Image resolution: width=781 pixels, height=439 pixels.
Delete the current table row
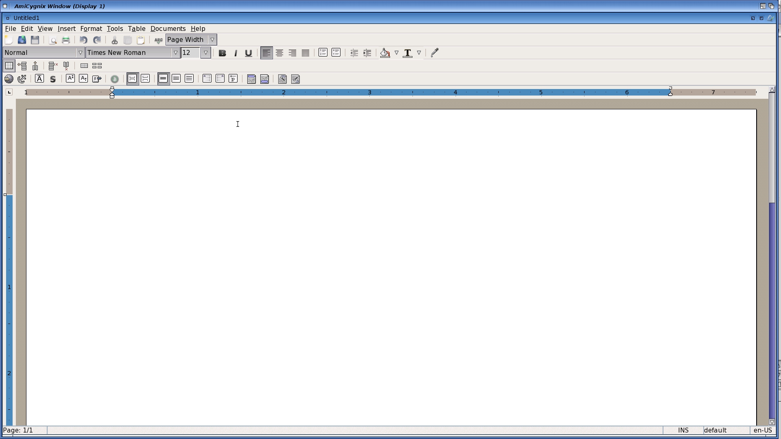(53, 66)
